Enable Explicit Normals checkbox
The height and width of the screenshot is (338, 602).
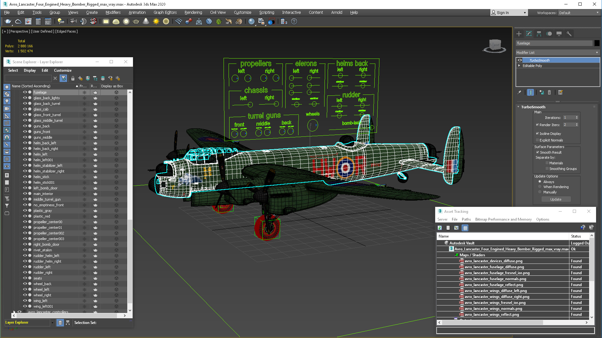tap(537, 140)
